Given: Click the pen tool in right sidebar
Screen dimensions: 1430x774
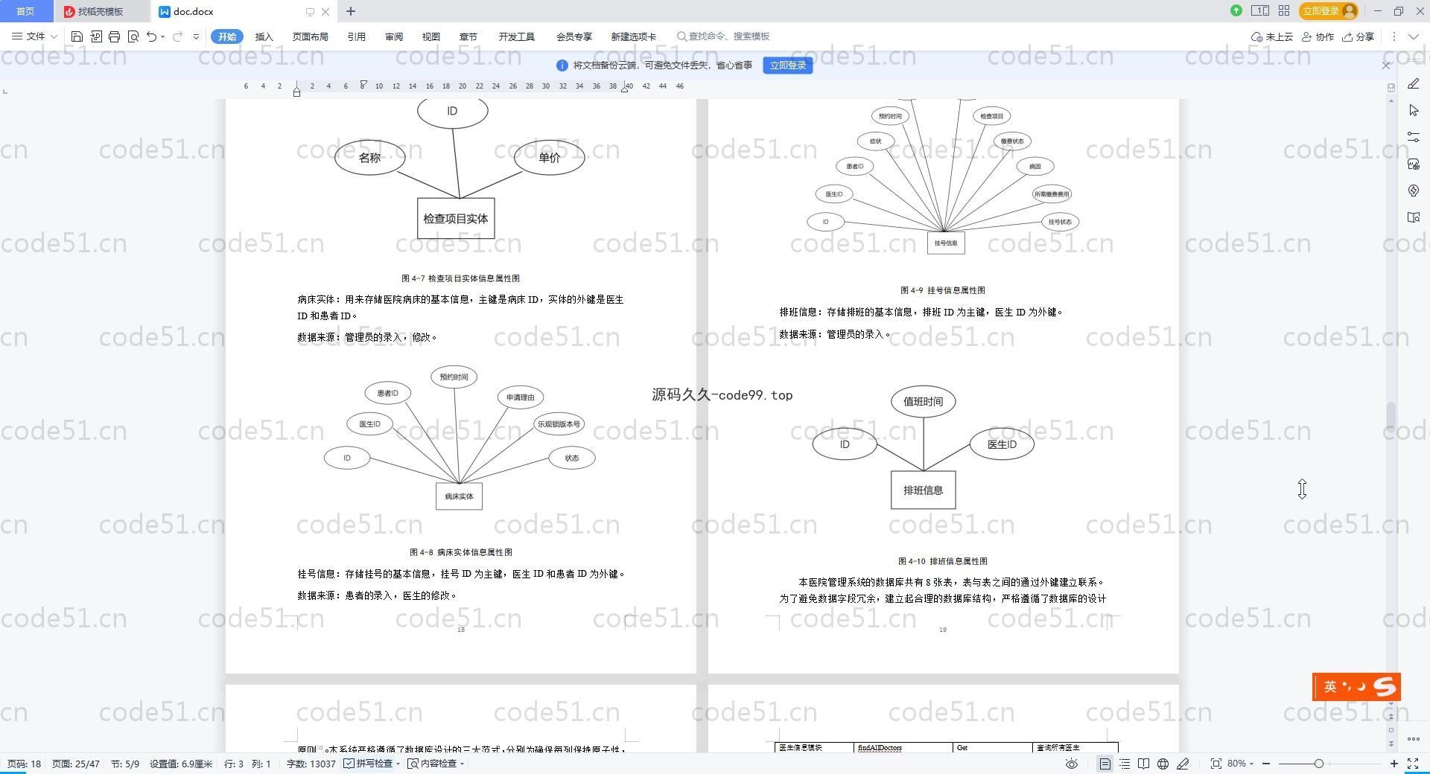Looking at the screenshot, I should pyautogui.click(x=1414, y=84).
